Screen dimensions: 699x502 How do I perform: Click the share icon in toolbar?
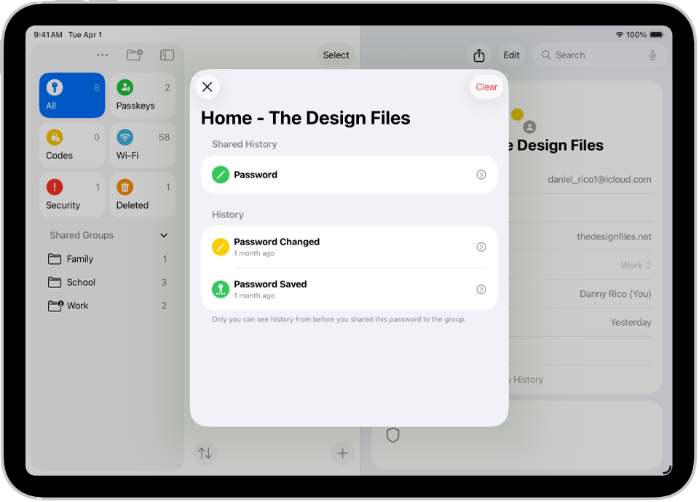coord(479,55)
